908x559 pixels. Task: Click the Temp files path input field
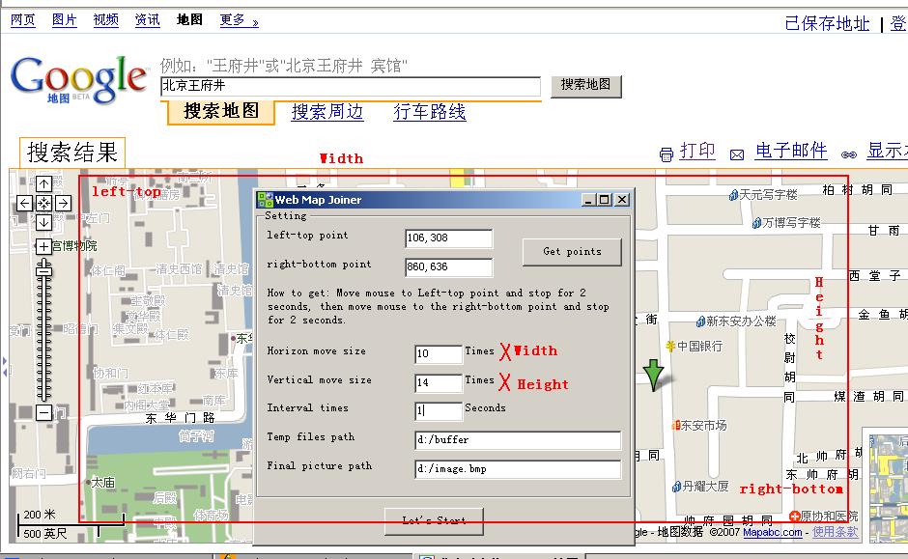tap(518, 440)
